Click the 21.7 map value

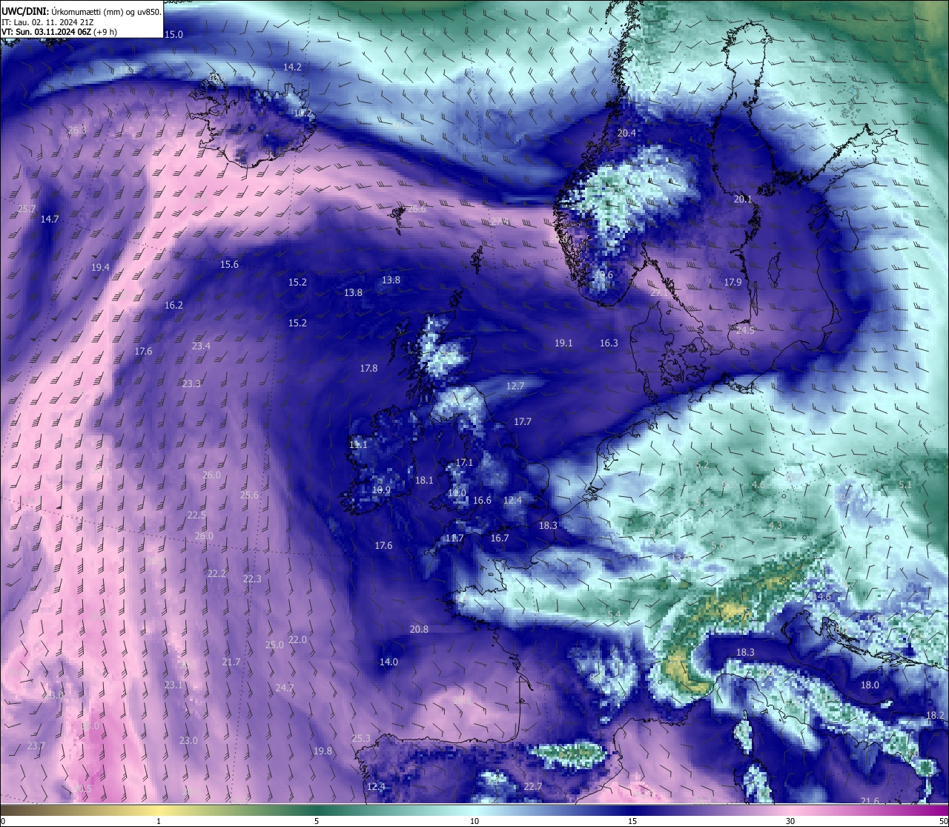pos(231,662)
